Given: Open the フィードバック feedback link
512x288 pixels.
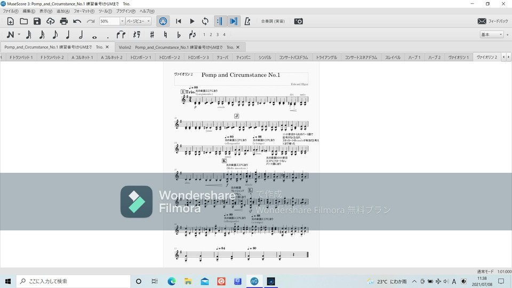Looking at the screenshot, I should coord(492,21).
